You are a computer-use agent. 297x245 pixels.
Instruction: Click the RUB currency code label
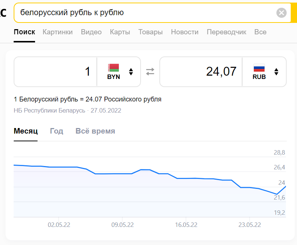click(x=259, y=77)
